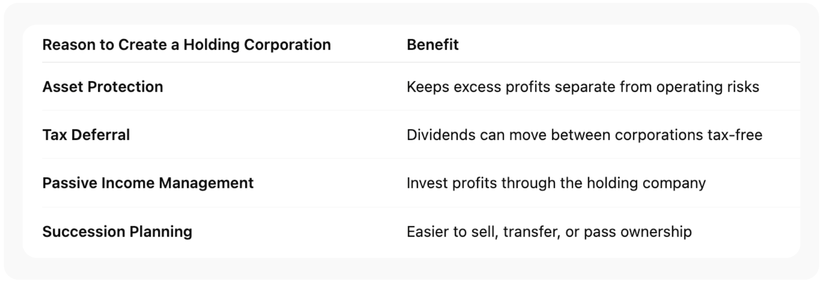Screen dimensions: 823x283
Task: Select the "Tax Deferral" row label
Action: pos(86,135)
